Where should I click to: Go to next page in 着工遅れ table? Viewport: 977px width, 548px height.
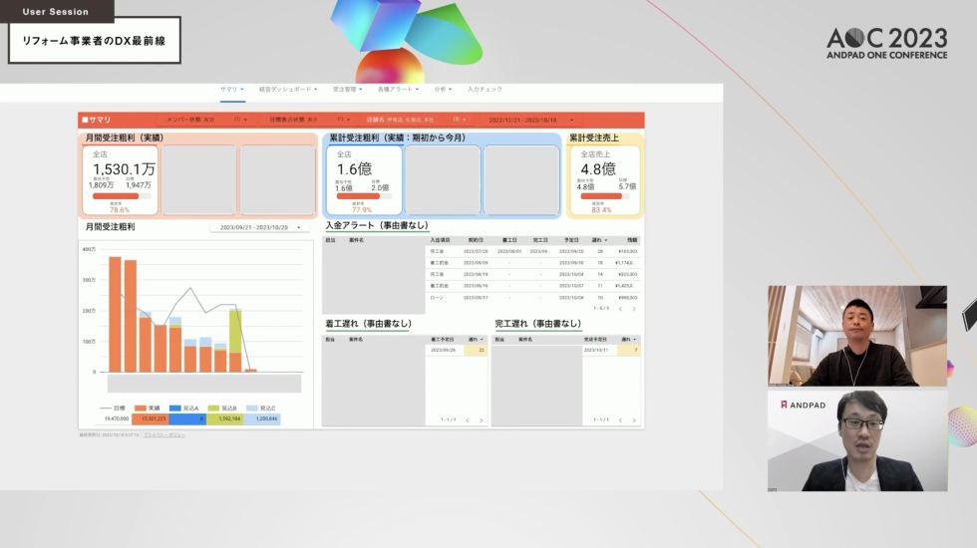(481, 420)
